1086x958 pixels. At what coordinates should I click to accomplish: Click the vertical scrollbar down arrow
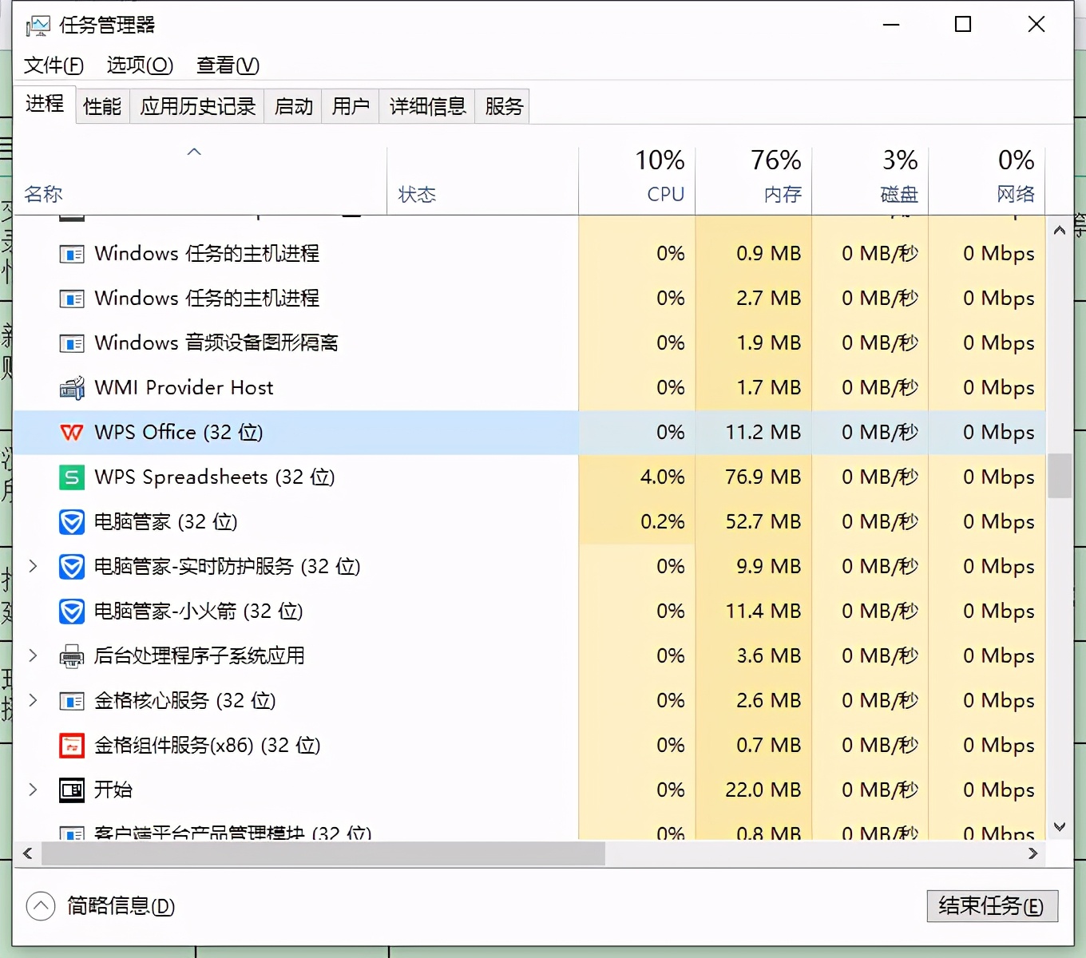click(x=1060, y=827)
